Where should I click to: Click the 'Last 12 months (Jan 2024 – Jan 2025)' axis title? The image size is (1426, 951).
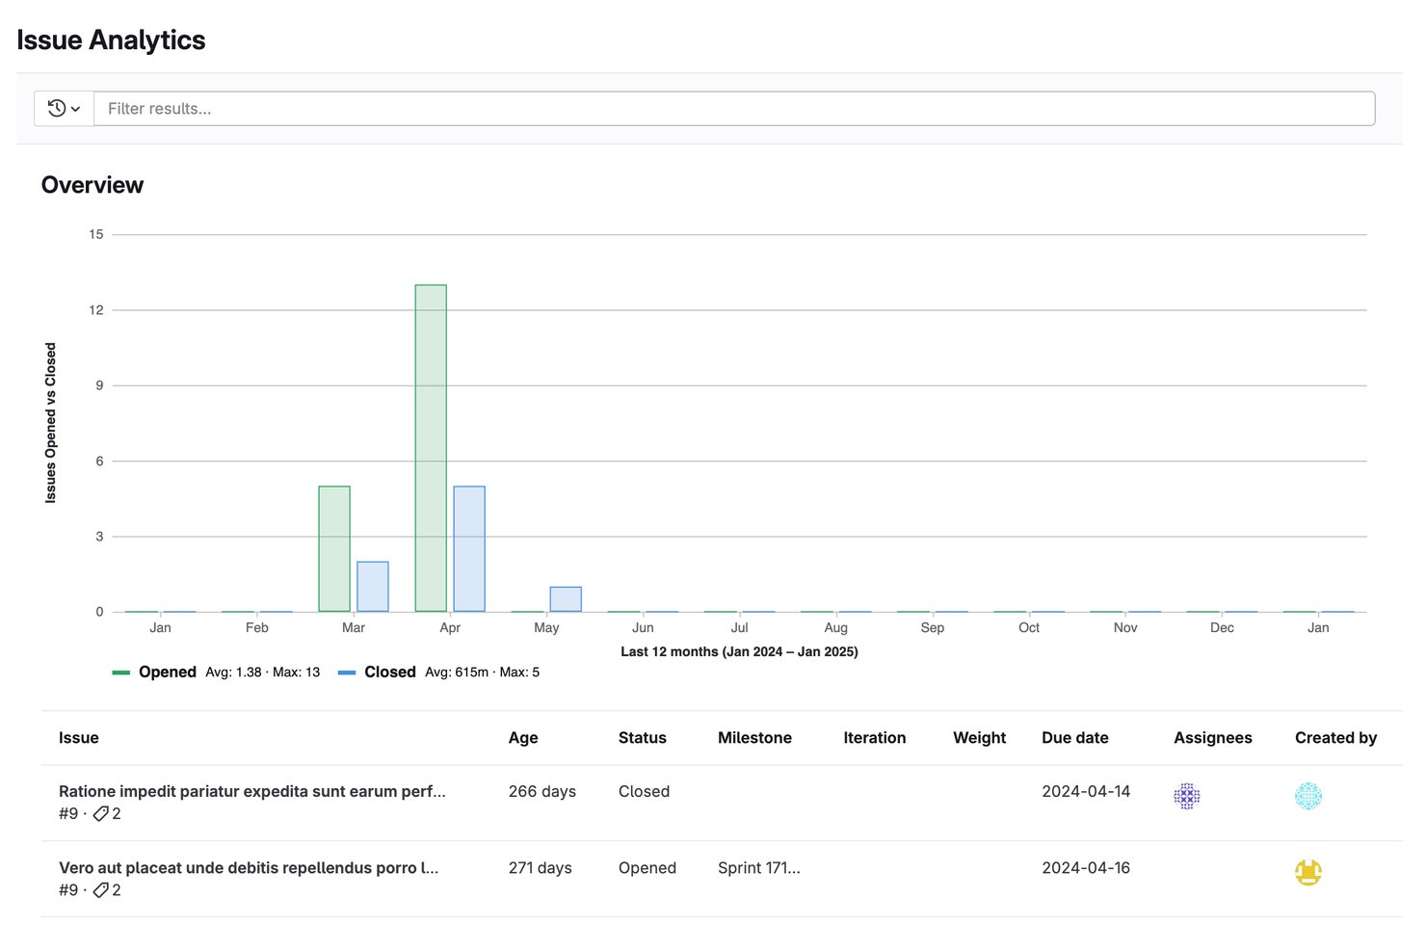click(x=739, y=652)
